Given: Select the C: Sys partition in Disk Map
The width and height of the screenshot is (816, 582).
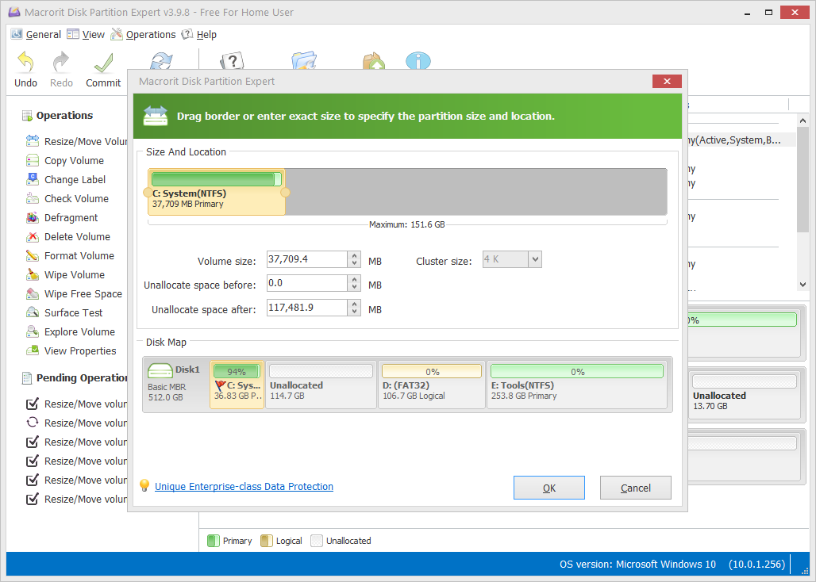Looking at the screenshot, I should tap(237, 385).
